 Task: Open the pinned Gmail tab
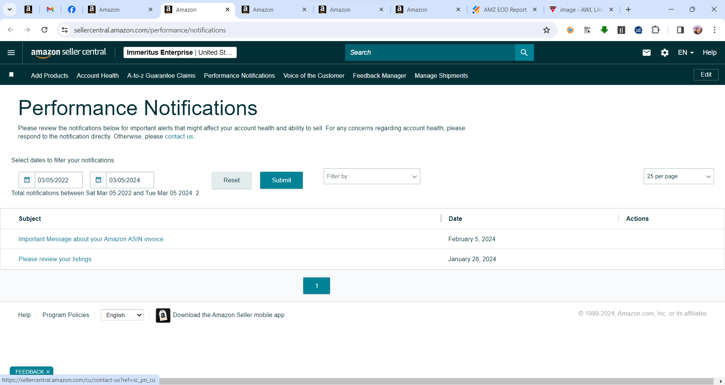[50, 9]
